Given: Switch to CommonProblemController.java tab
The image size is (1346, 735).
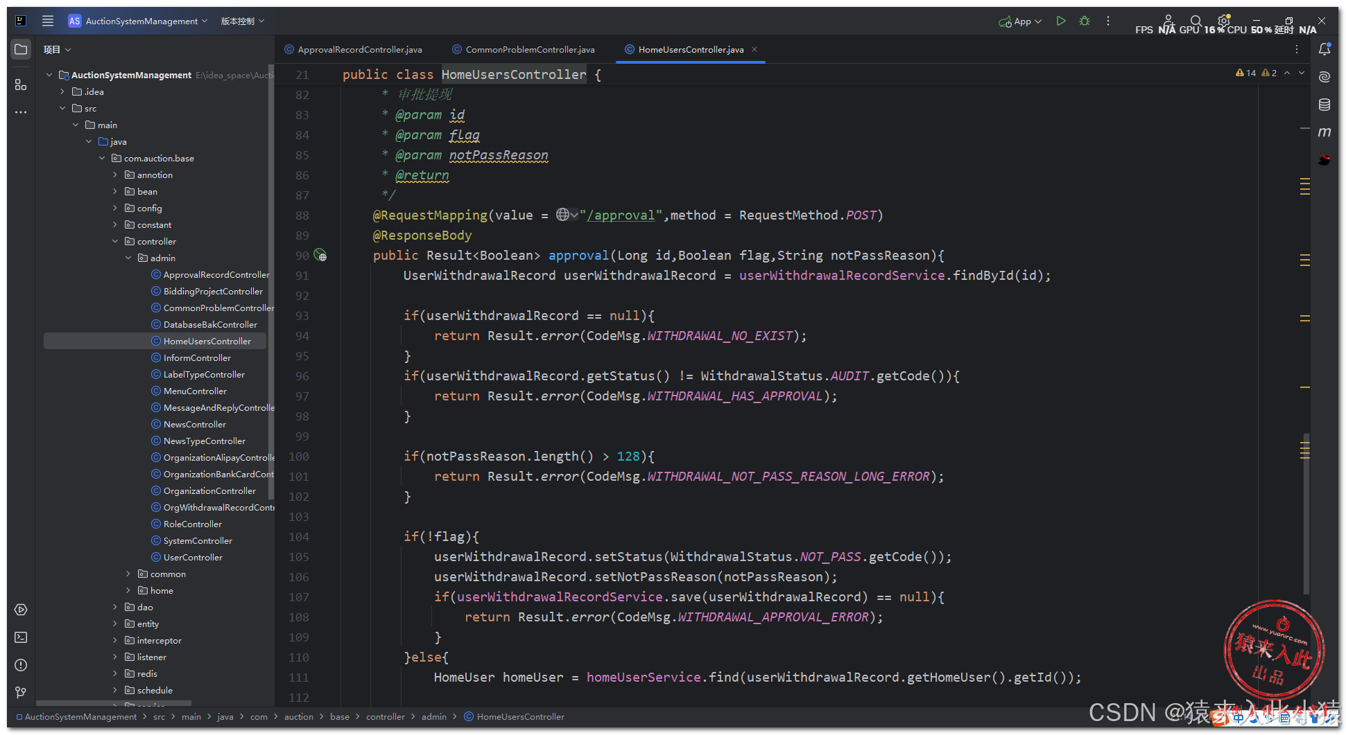Looking at the screenshot, I should point(523,49).
